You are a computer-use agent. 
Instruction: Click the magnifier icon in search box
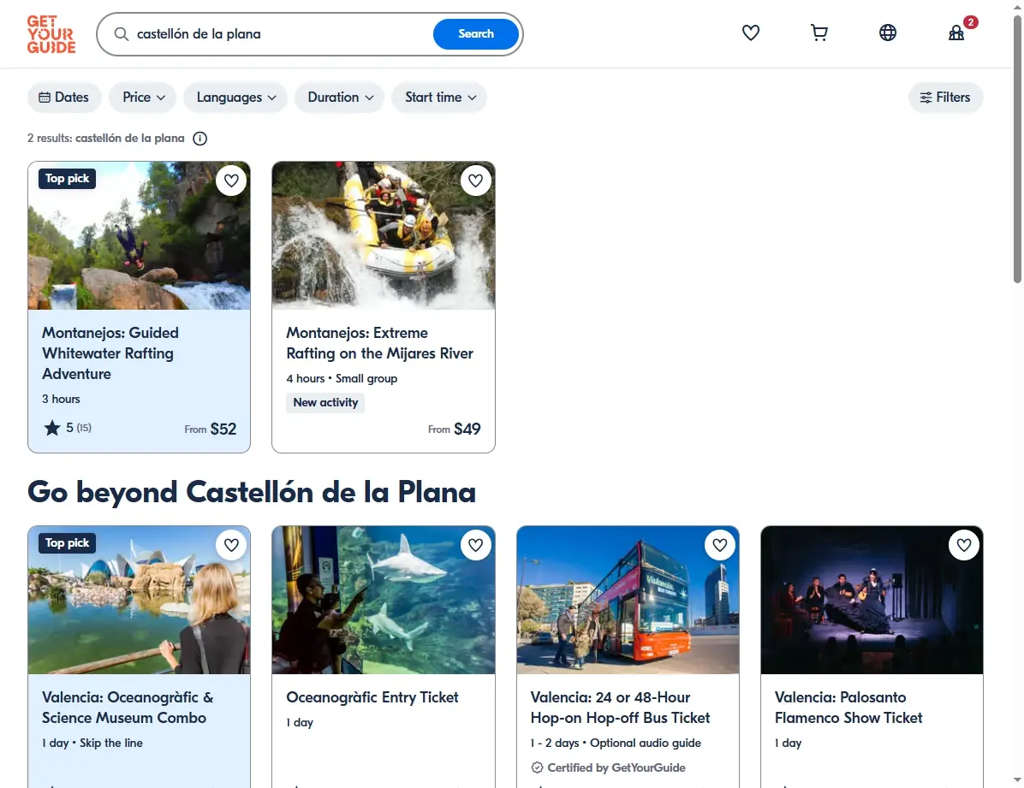point(122,34)
